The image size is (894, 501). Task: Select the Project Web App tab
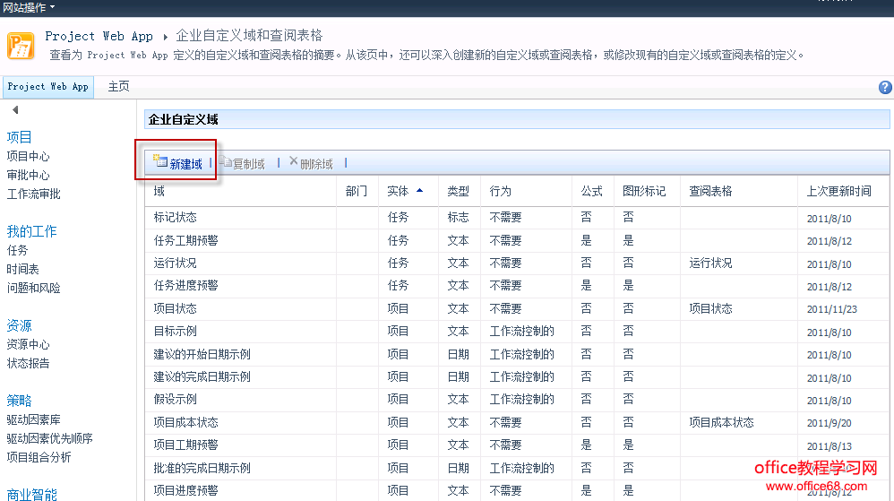pyautogui.click(x=47, y=87)
